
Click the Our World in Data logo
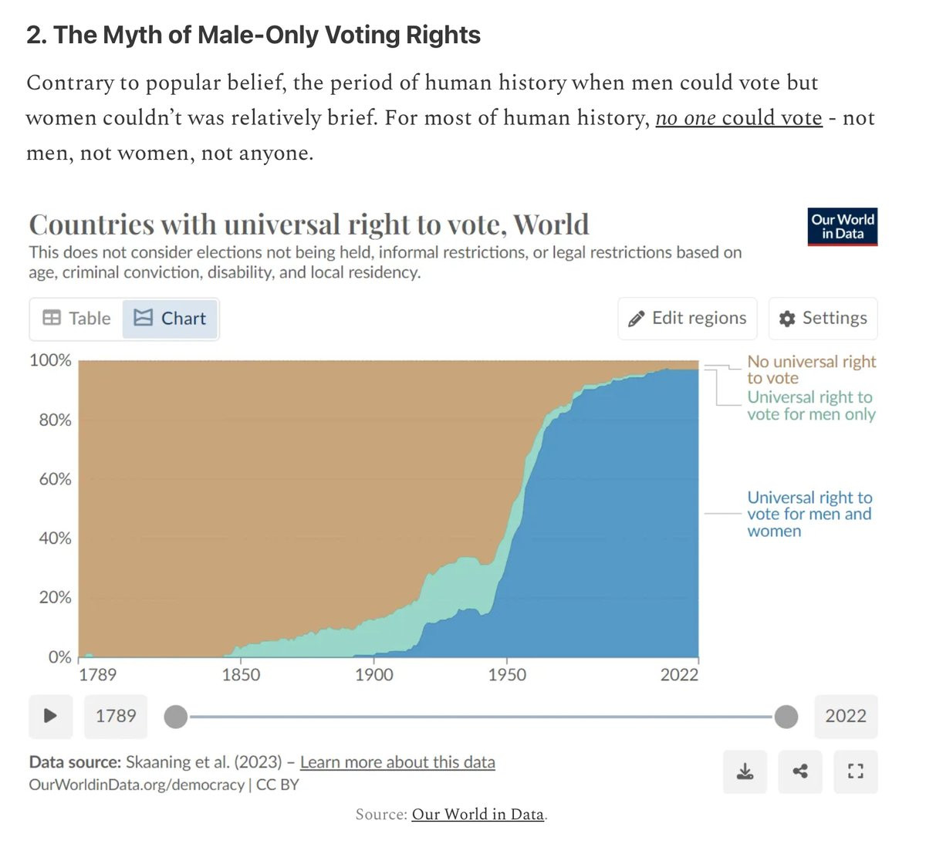843,227
